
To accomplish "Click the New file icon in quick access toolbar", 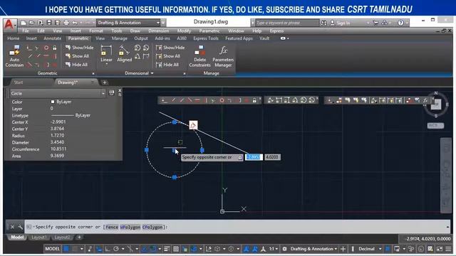I will pyautogui.click(x=24, y=23).
